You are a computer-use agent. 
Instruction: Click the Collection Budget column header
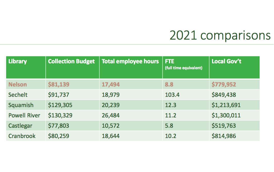click(71, 62)
